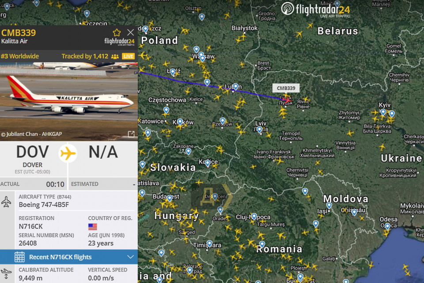The width and height of the screenshot is (424, 283).
Task: Select the CMB339 map label
Action: 286,88
